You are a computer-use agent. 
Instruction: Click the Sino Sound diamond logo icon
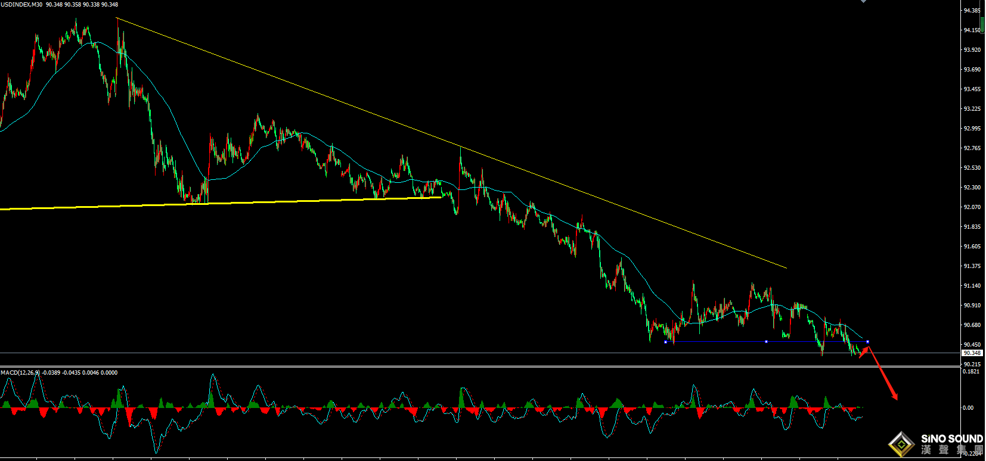point(902,444)
